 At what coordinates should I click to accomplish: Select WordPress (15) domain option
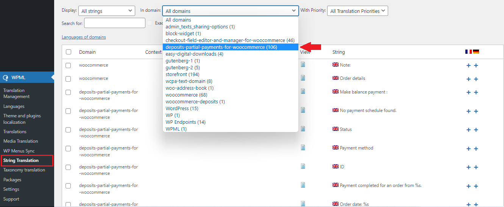[231, 109]
